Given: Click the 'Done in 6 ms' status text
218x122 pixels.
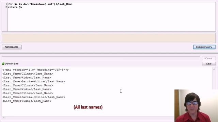Looking at the screenshot, I should click(x=12, y=64).
